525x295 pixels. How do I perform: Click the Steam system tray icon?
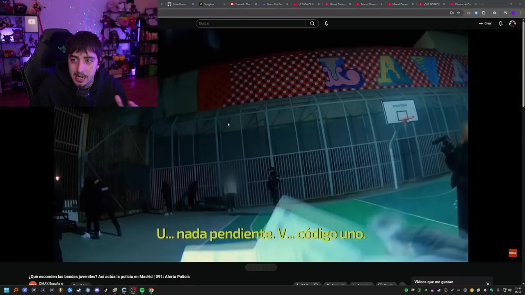tap(439, 290)
